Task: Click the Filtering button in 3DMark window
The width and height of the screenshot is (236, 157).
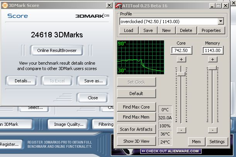Action: (104, 124)
